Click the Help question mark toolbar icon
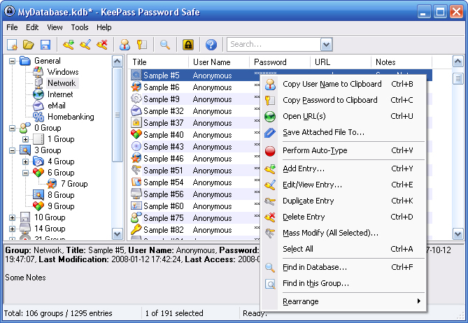This screenshot has height=323, width=468. pyautogui.click(x=211, y=45)
